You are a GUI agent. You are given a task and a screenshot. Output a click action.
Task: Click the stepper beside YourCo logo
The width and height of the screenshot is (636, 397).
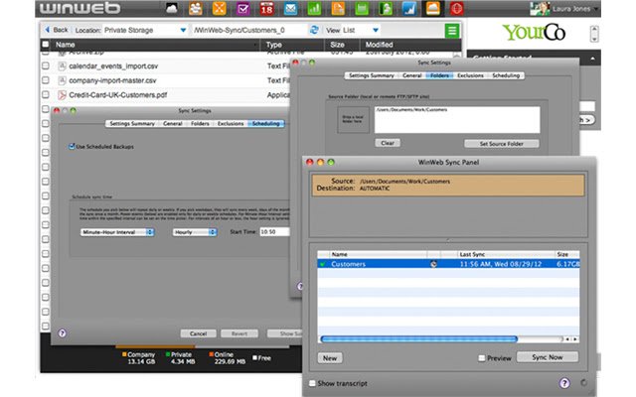coord(594,34)
